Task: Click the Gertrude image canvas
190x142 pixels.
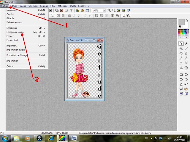Action: pos(85,71)
